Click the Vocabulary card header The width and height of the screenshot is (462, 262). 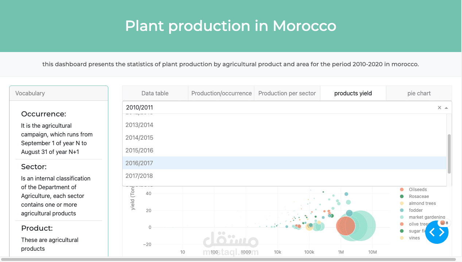pyautogui.click(x=59, y=93)
